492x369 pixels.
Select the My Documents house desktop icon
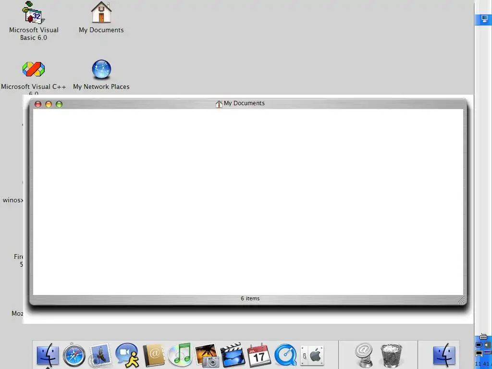(101, 12)
